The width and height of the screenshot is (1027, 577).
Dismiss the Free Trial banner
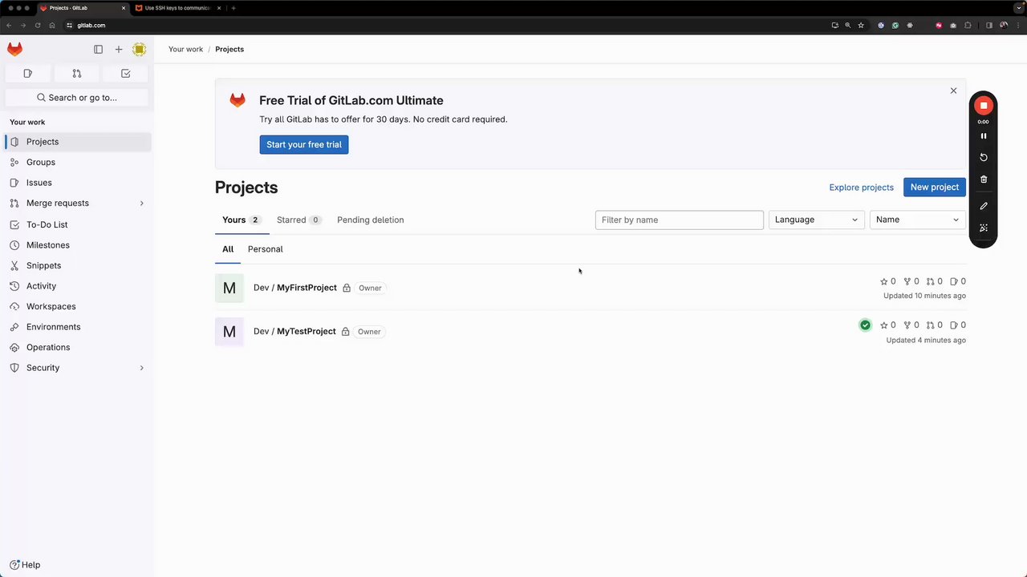pos(953,91)
